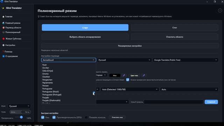
Task: Toggle Производительность (GPU) checkbox
Action: [54, 118]
